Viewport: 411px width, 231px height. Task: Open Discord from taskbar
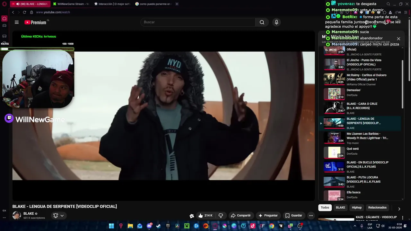(x=149, y=226)
